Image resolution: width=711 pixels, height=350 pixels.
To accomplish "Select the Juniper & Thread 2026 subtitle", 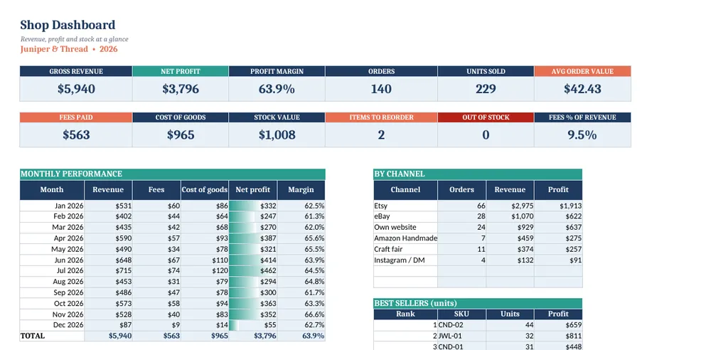I will [68, 49].
